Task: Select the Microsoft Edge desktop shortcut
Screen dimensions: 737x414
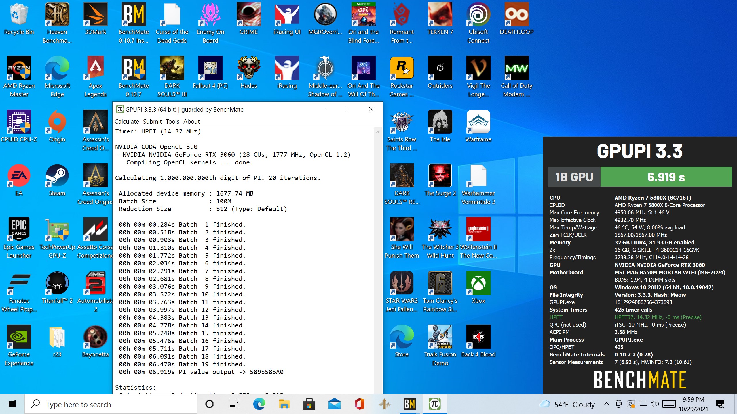Action: click(x=57, y=76)
